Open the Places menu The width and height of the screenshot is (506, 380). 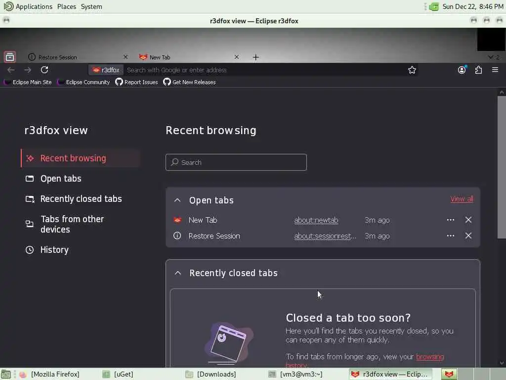67,6
